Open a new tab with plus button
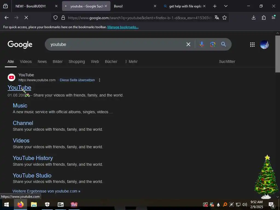 [215, 6]
